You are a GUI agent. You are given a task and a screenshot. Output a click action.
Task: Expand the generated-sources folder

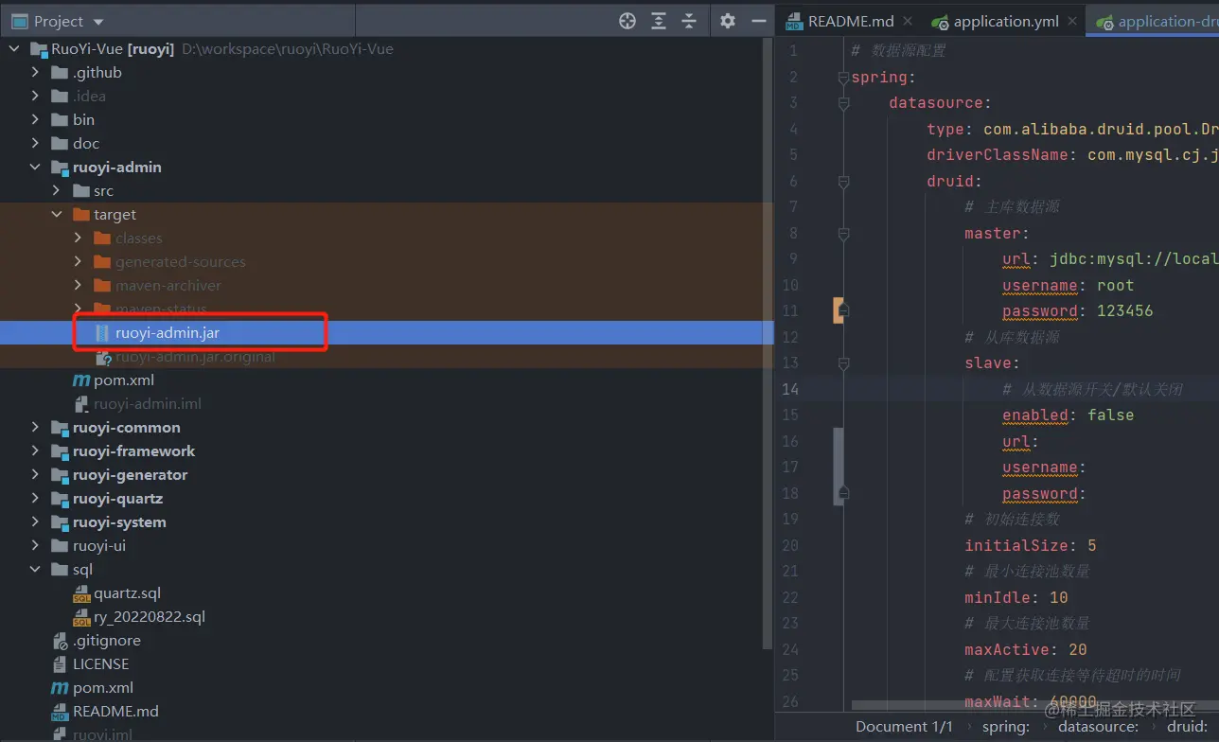point(78,262)
